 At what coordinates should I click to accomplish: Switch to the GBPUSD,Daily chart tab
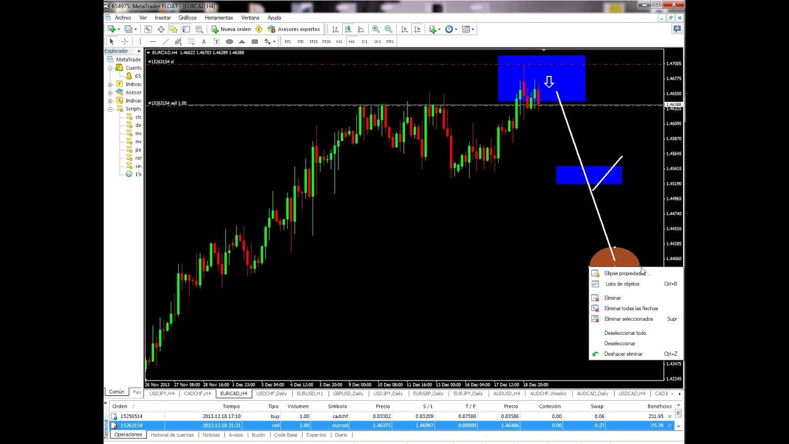tap(348, 393)
